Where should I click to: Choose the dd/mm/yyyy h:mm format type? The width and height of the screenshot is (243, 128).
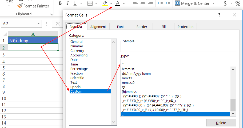pos(176,74)
